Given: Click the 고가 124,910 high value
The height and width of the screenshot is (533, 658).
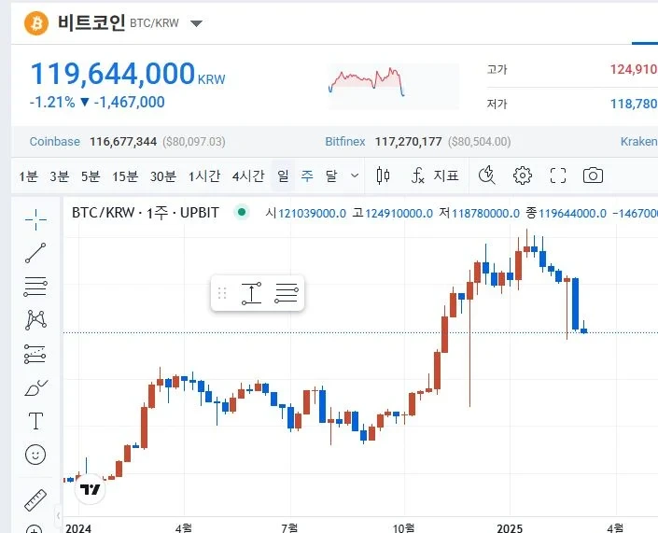Looking at the screenshot, I should (x=634, y=69).
